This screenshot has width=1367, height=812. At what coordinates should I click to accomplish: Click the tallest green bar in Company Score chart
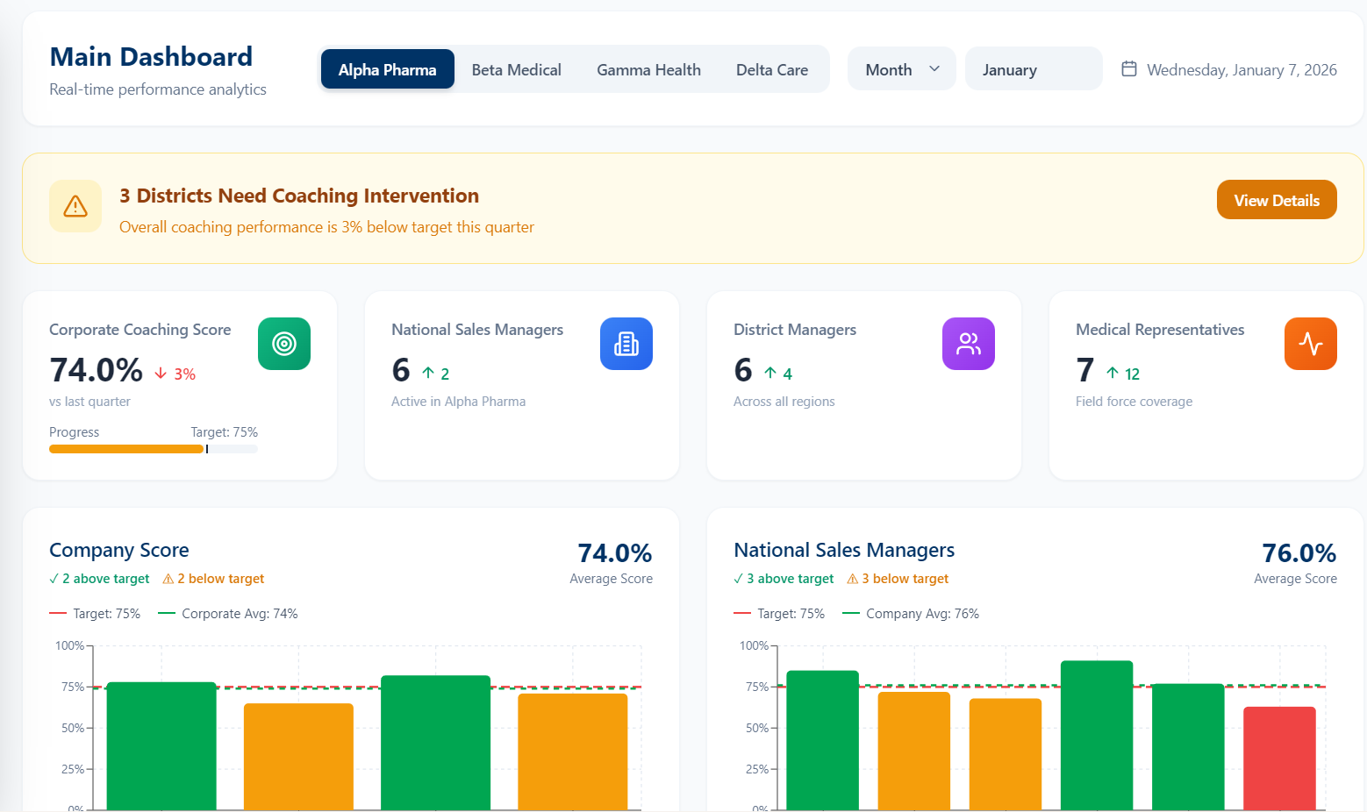click(435, 741)
